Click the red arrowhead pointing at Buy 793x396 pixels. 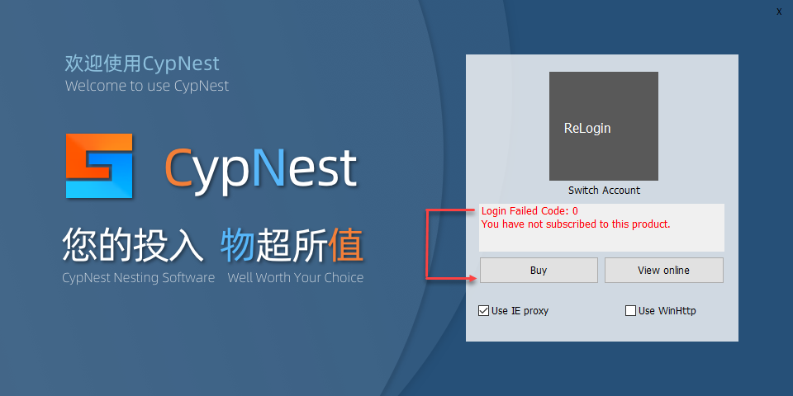(x=472, y=278)
